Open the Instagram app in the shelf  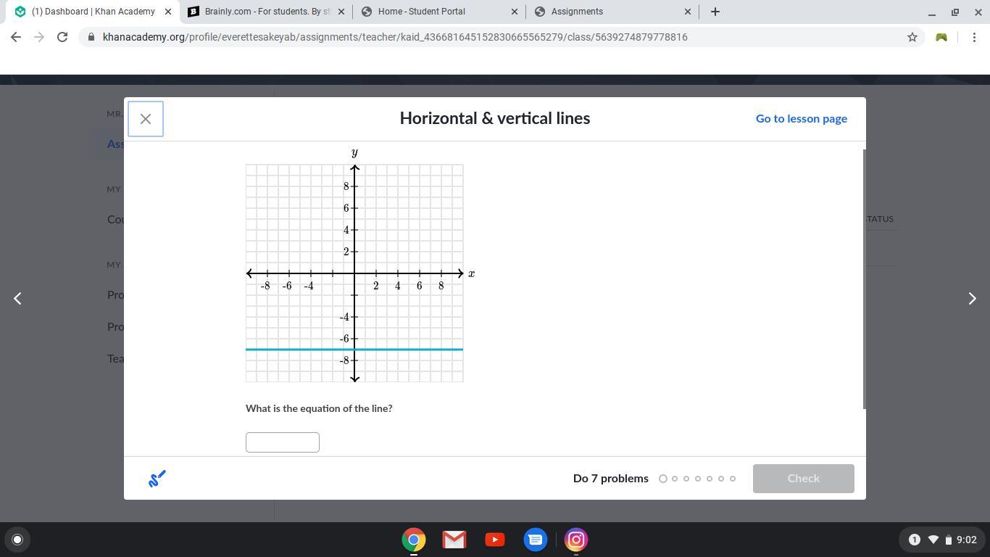tap(576, 540)
